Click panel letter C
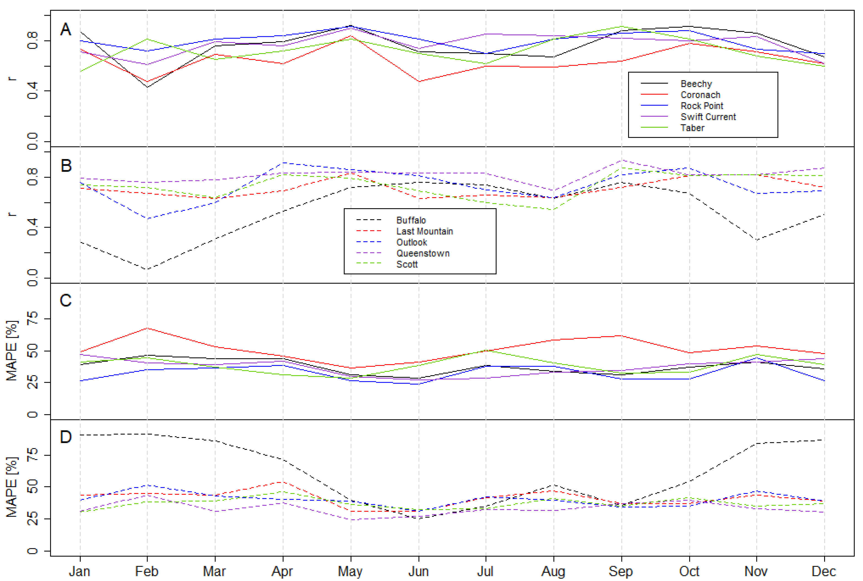 (x=66, y=300)
